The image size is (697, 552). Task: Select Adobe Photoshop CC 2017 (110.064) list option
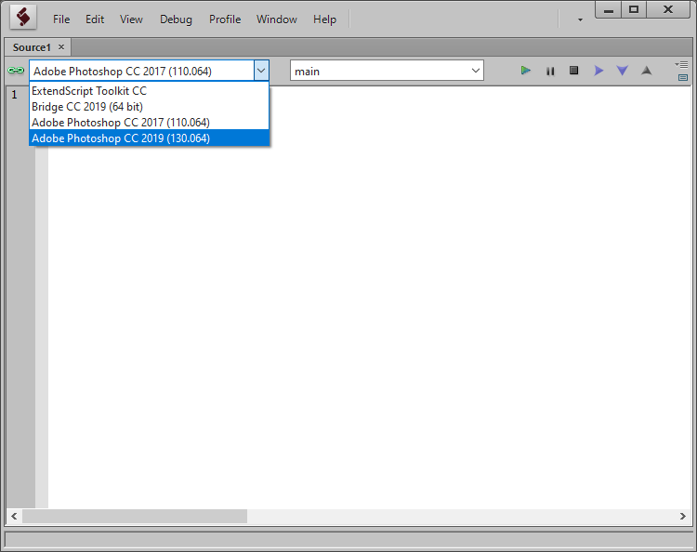[149, 123]
